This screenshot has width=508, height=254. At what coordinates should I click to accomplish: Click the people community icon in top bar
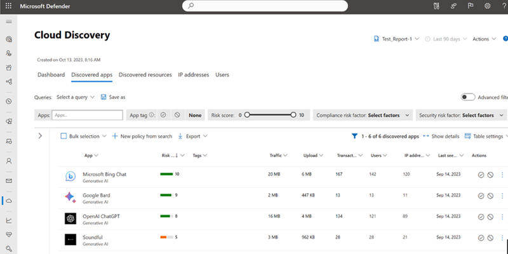[453, 6]
